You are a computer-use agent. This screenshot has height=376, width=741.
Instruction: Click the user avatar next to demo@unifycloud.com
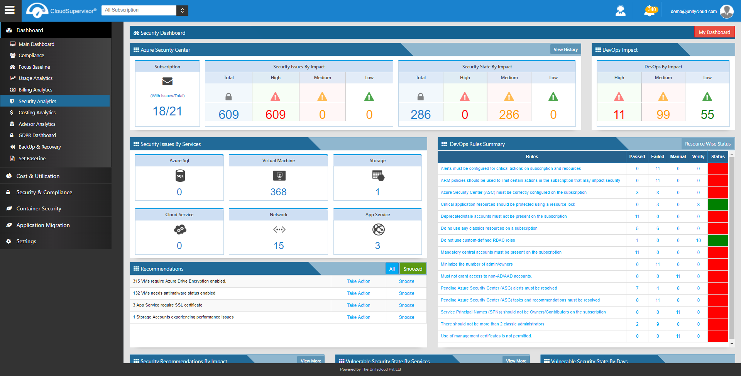[x=727, y=11]
